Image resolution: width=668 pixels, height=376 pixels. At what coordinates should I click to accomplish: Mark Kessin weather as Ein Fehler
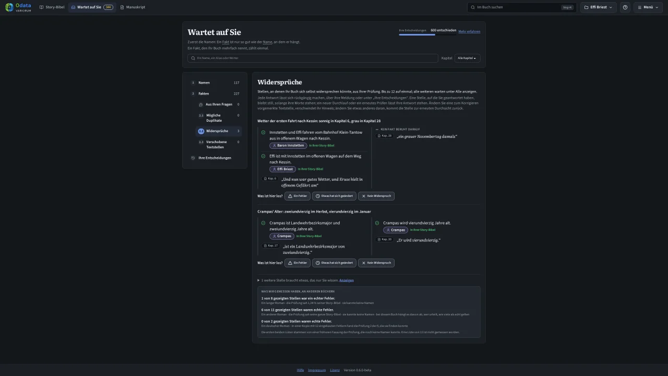tap(297, 196)
